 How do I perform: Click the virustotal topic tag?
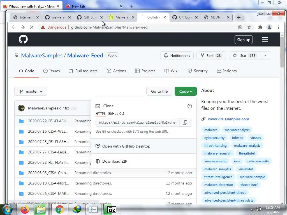pyautogui.click(x=246, y=169)
